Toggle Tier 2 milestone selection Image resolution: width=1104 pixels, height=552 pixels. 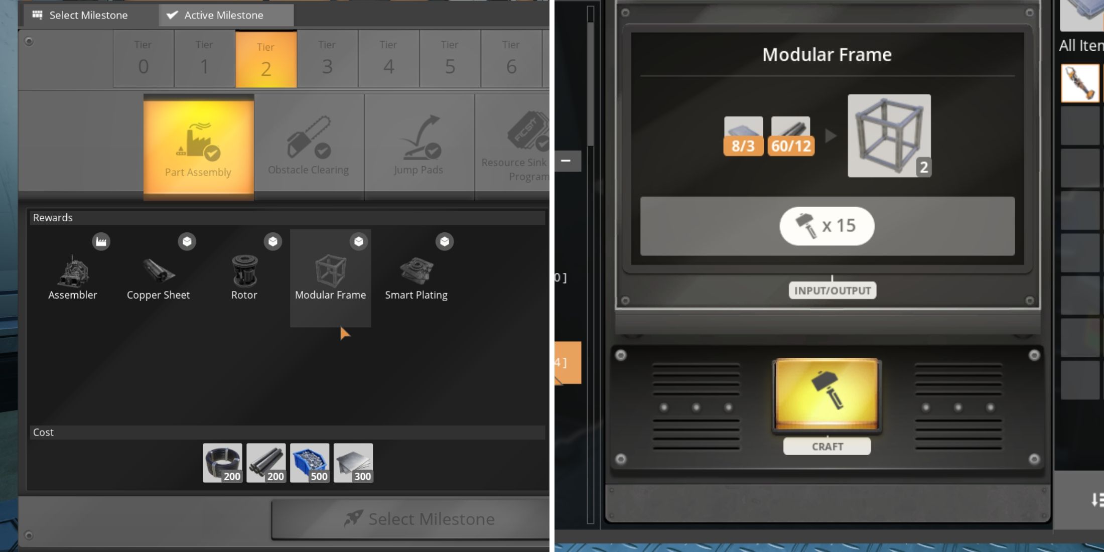click(265, 59)
